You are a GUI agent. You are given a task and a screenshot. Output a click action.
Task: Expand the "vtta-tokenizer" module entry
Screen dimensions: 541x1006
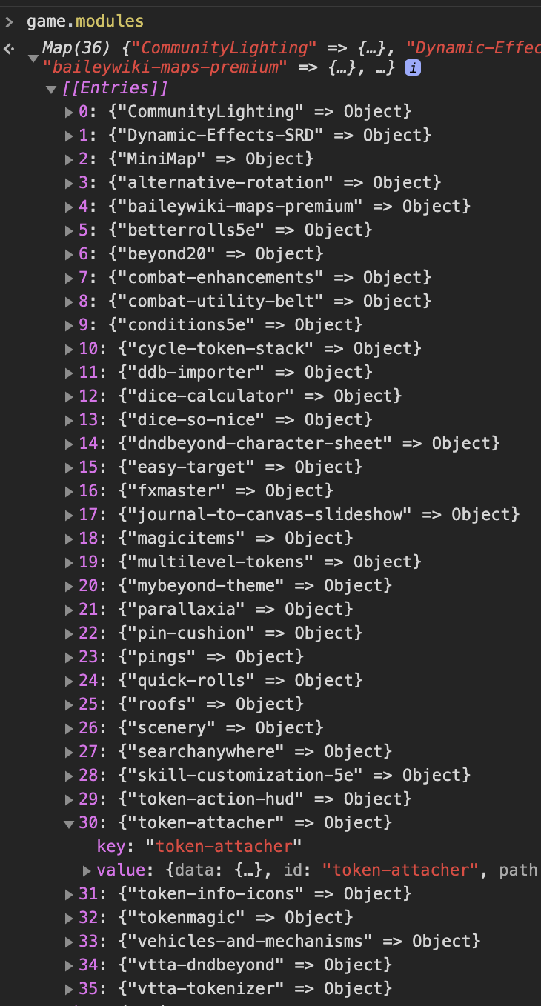[68, 988]
